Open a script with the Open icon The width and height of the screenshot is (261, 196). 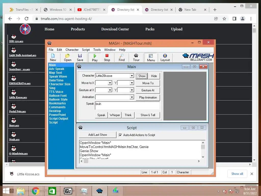(x=68, y=57)
